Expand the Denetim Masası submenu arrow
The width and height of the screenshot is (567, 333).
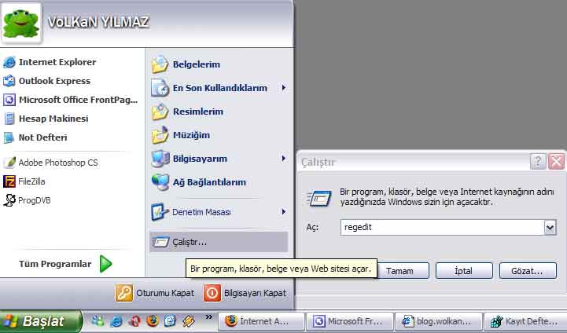[x=284, y=212]
